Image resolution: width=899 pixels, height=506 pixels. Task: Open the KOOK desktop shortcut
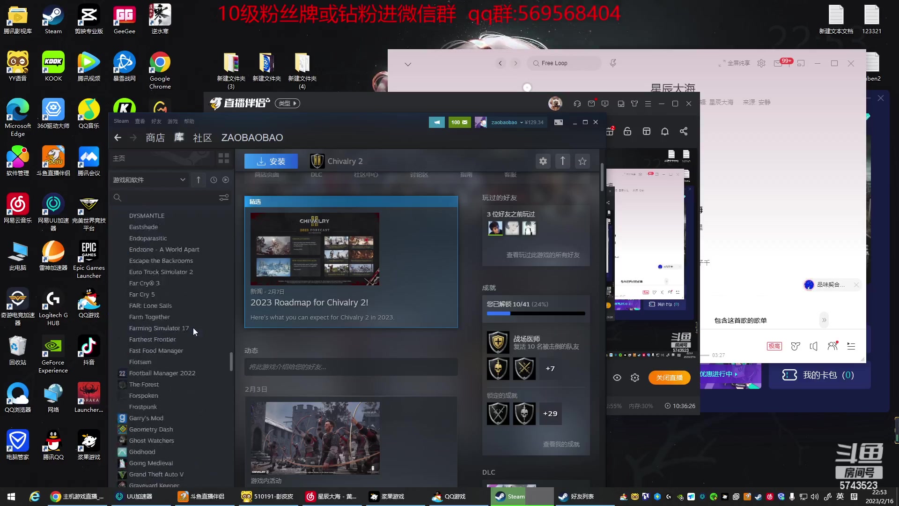point(53,67)
